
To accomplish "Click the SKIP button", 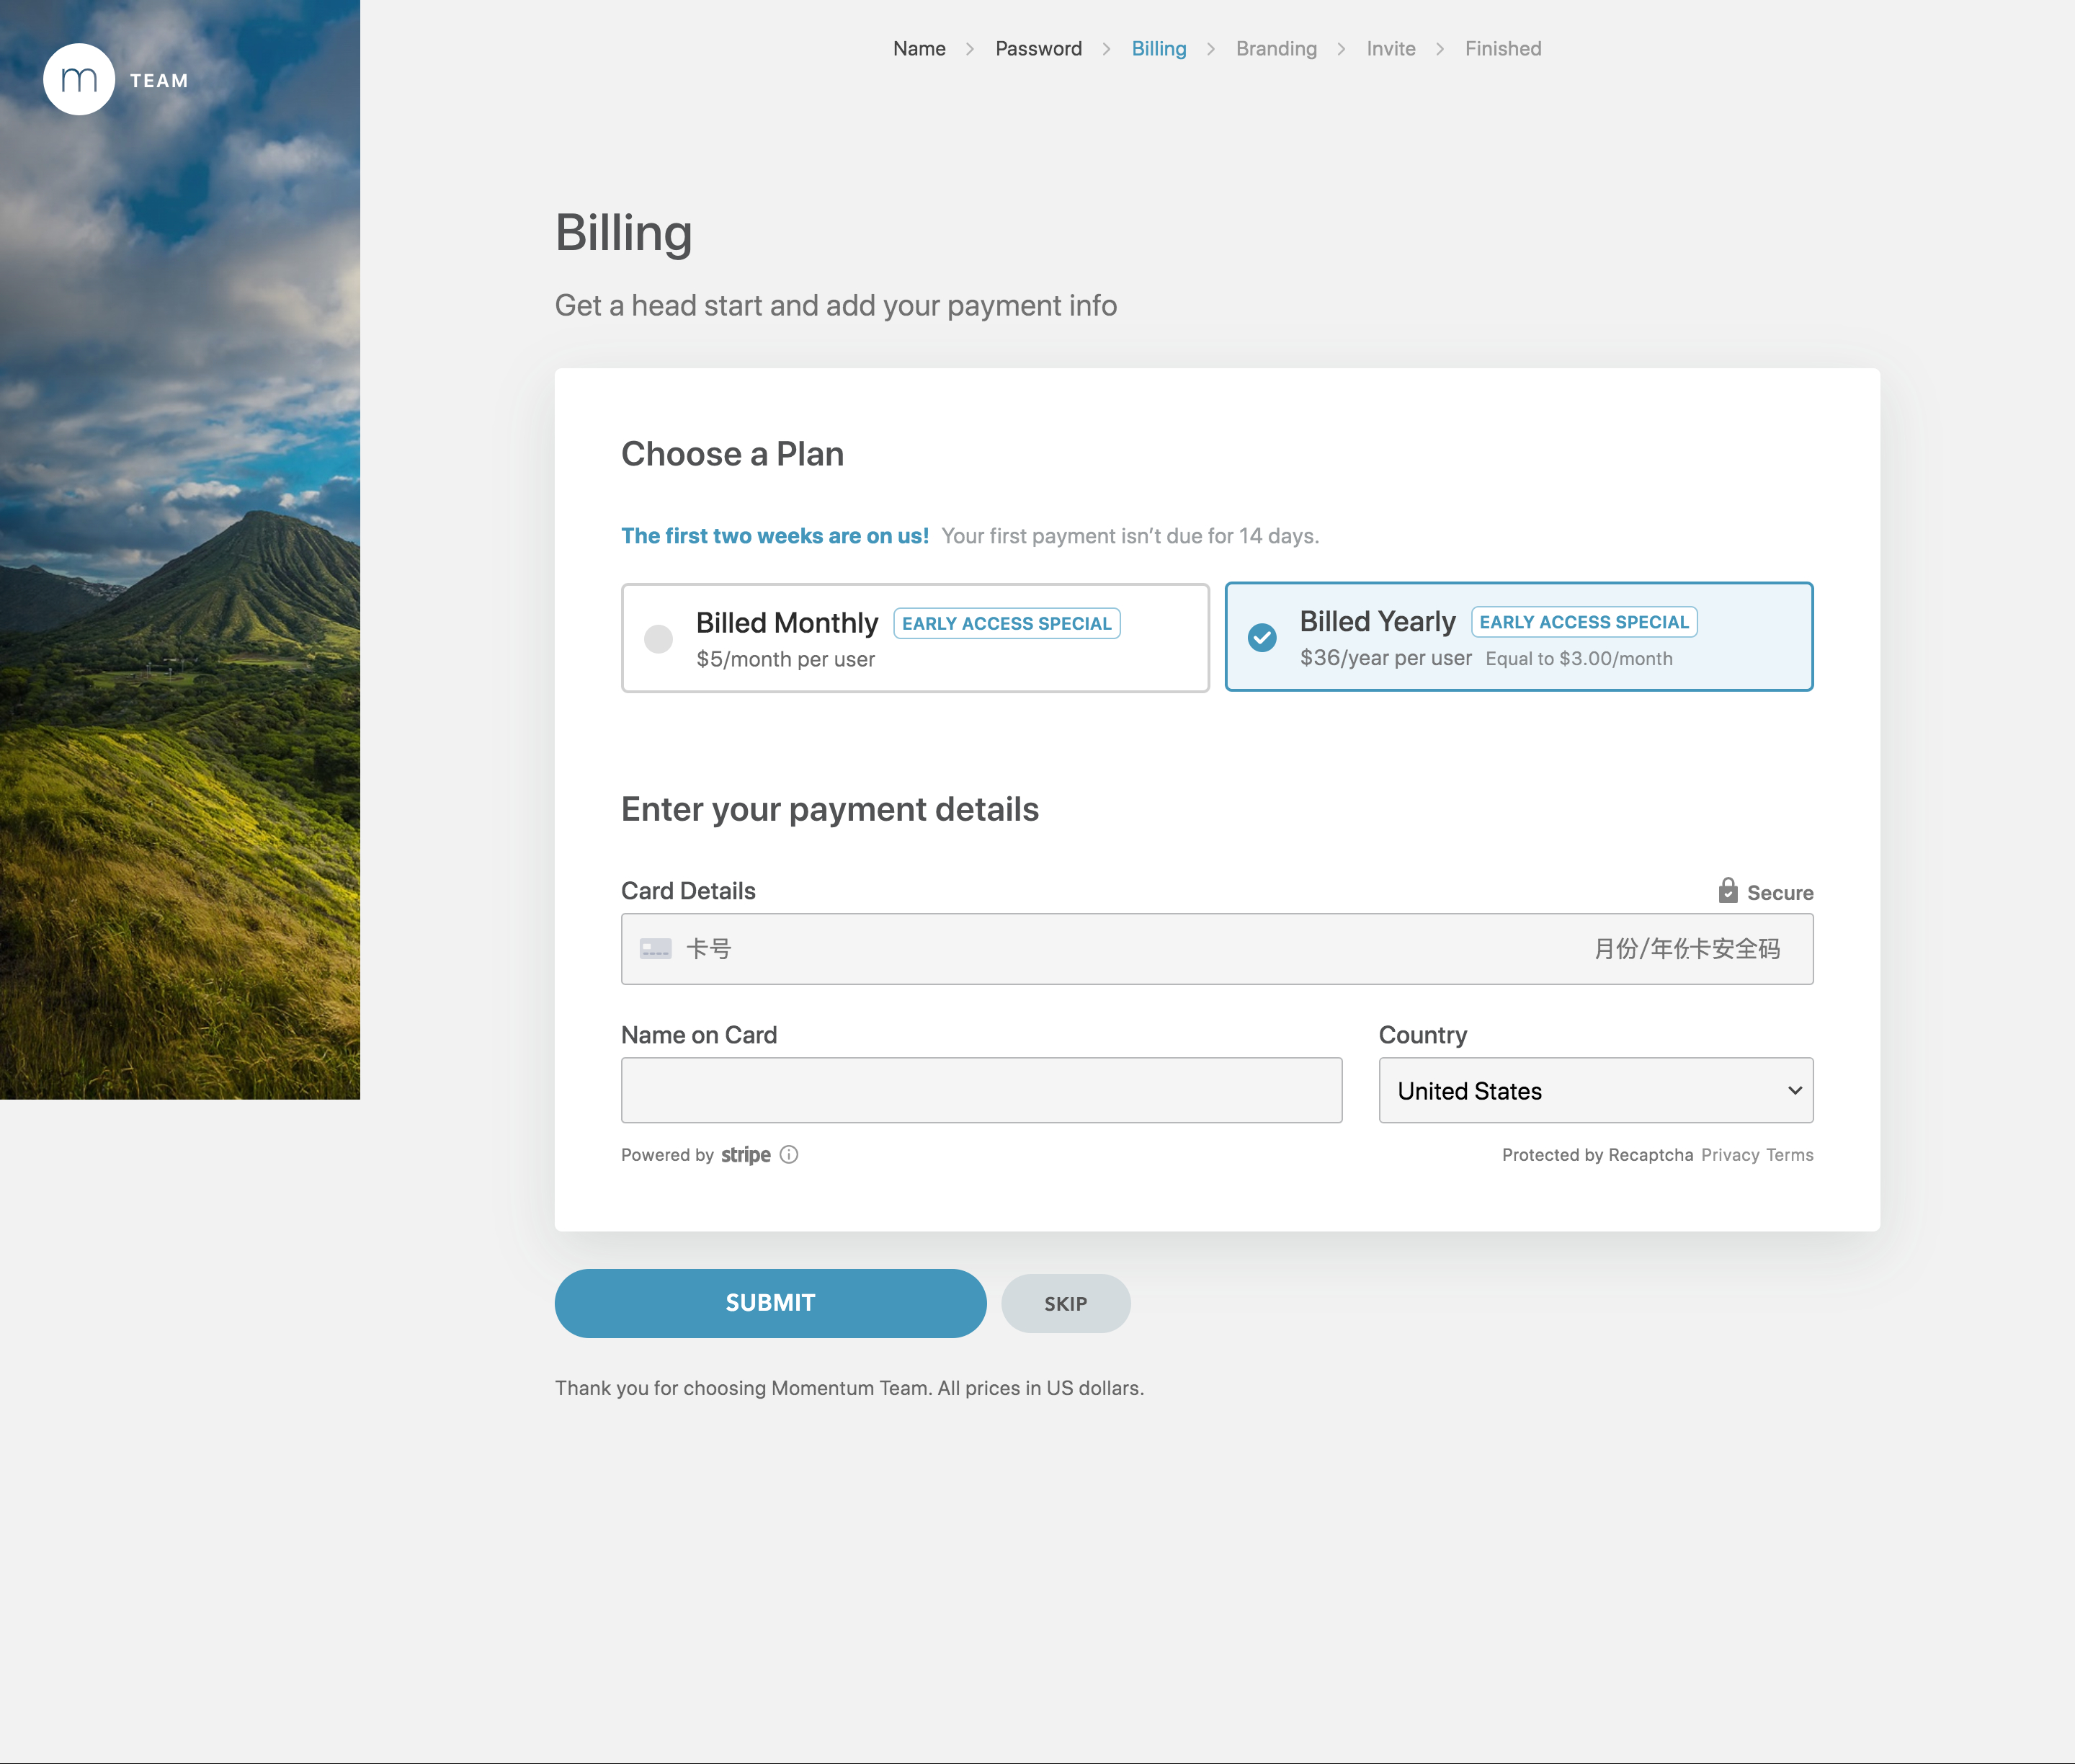I will tap(1066, 1303).
